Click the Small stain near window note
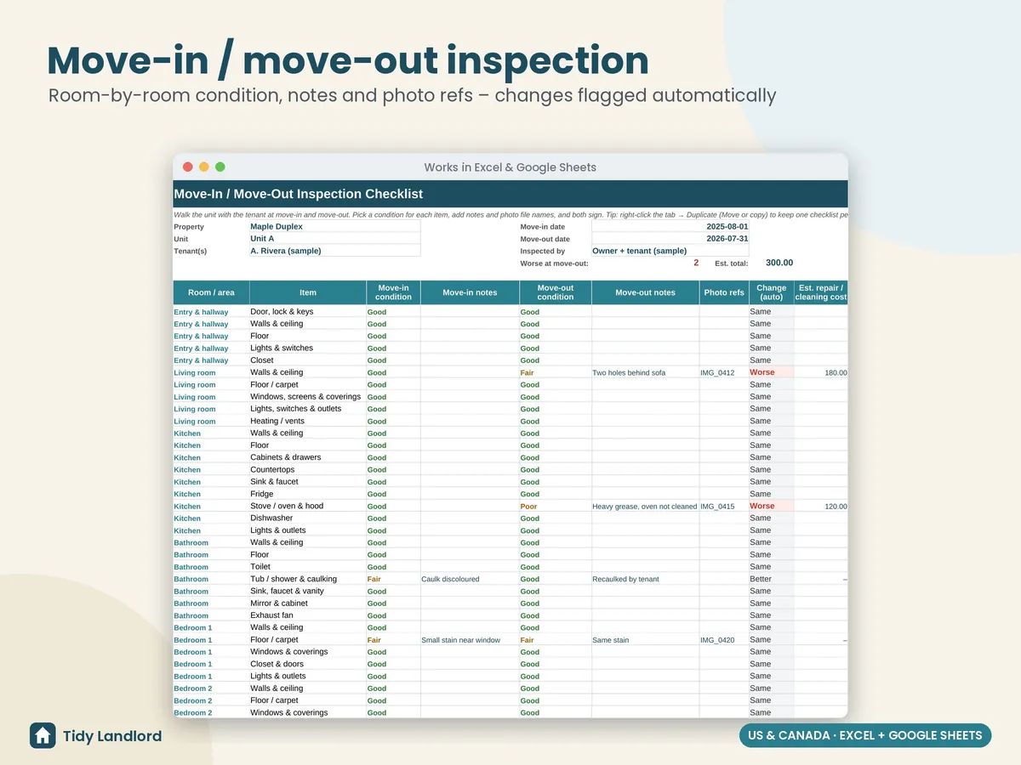The height and width of the screenshot is (765, 1021). [460, 640]
